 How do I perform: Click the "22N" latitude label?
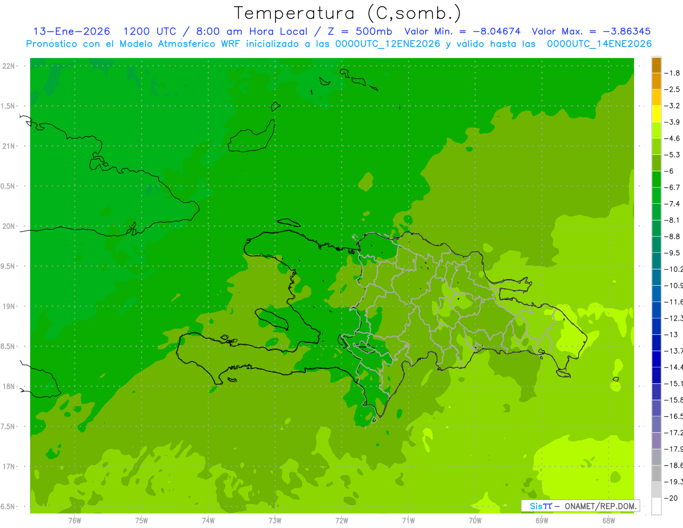click(9, 66)
